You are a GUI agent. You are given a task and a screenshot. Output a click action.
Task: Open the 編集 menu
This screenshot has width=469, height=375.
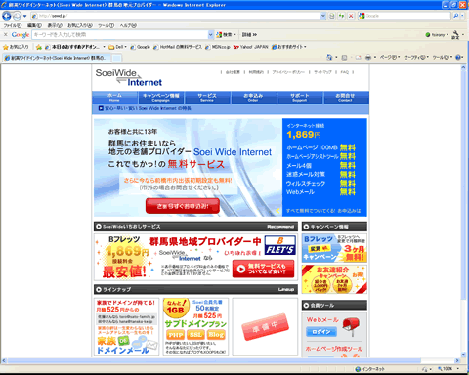[34, 25]
